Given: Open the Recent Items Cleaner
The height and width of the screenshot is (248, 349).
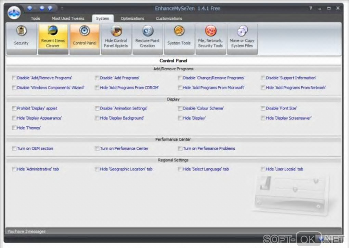Looking at the screenshot, I should pyautogui.click(x=53, y=39).
